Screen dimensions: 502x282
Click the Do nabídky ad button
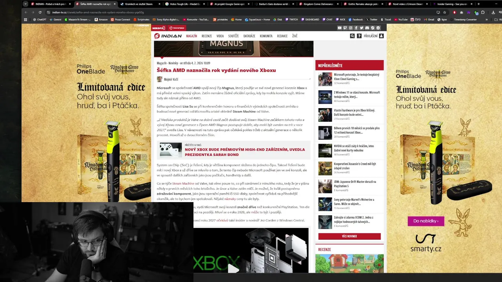click(426, 221)
